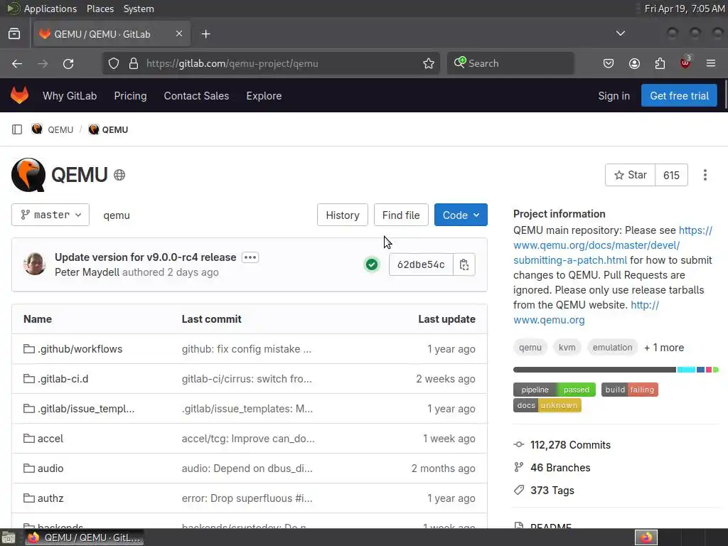728x546 pixels.
Task: Open the Code dropdown button
Action: pos(461,215)
